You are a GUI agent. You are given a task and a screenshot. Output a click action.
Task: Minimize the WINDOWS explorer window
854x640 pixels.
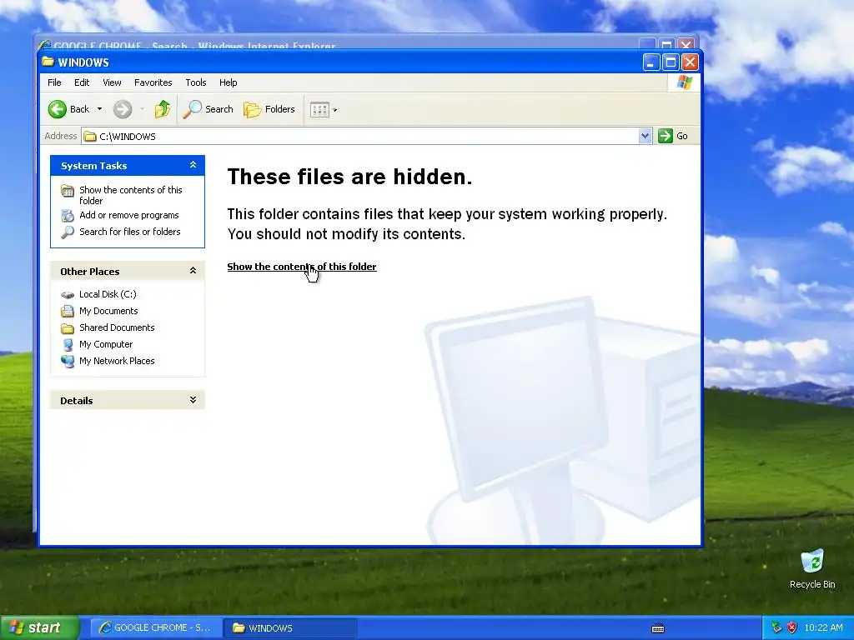coord(651,62)
